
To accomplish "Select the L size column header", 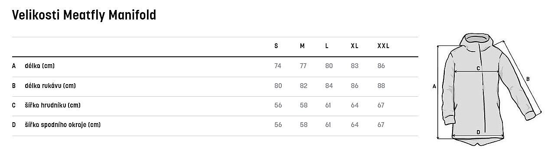I will 327,46.
